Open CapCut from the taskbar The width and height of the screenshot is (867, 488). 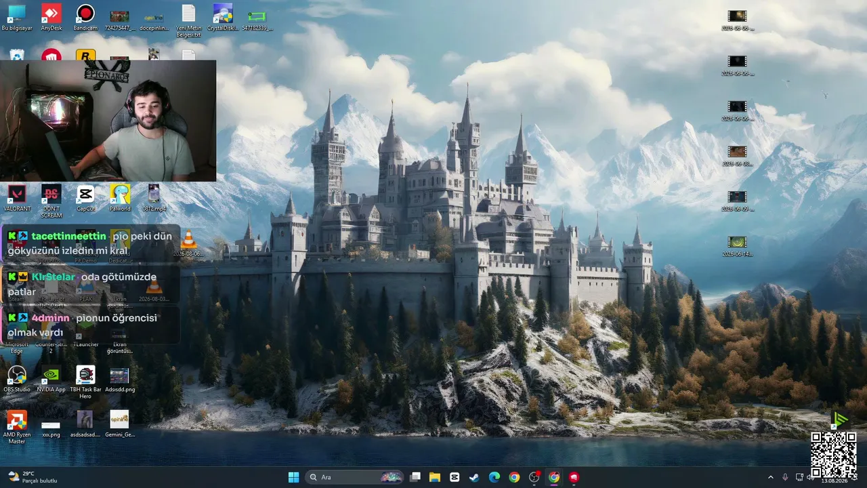(454, 477)
